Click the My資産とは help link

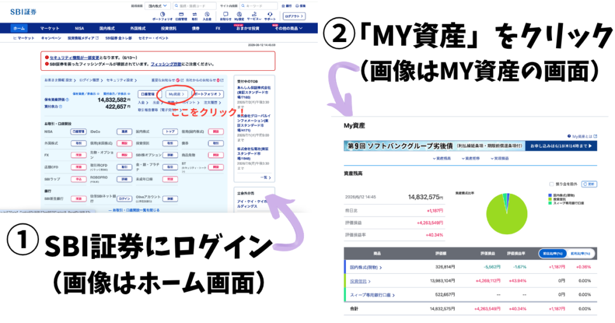tap(582, 136)
